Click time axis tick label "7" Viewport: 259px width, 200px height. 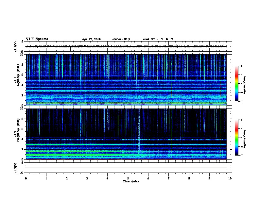[169, 178]
